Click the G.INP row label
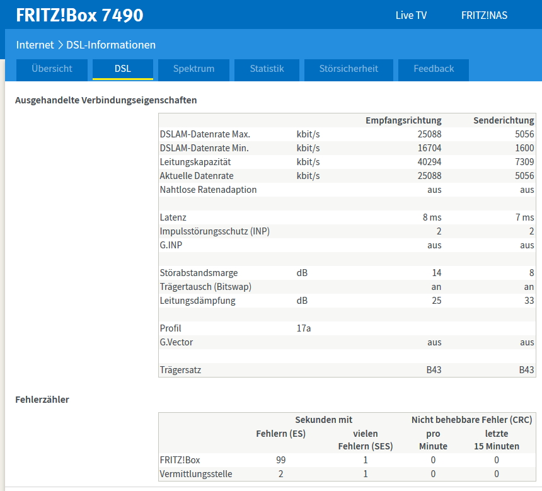 coord(171,245)
